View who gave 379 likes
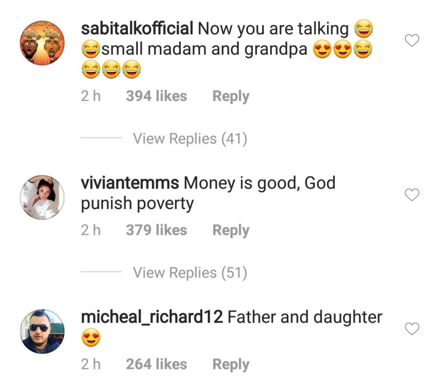The image size is (447, 384). tap(157, 230)
